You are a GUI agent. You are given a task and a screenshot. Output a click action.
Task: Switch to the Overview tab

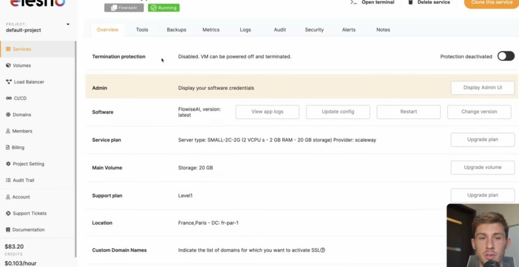click(107, 30)
